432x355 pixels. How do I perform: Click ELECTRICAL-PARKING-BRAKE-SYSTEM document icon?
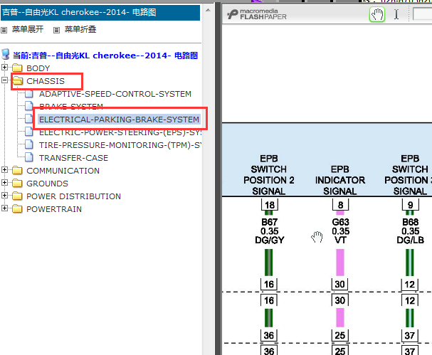(29, 119)
